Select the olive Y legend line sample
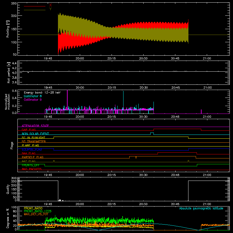The height and width of the screenshot is (233, 233). [x=35, y=10]
